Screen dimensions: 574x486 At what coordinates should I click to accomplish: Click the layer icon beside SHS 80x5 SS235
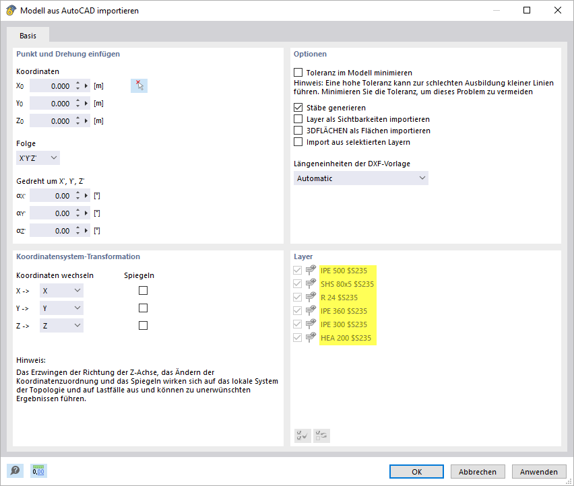pyautogui.click(x=311, y=284)
